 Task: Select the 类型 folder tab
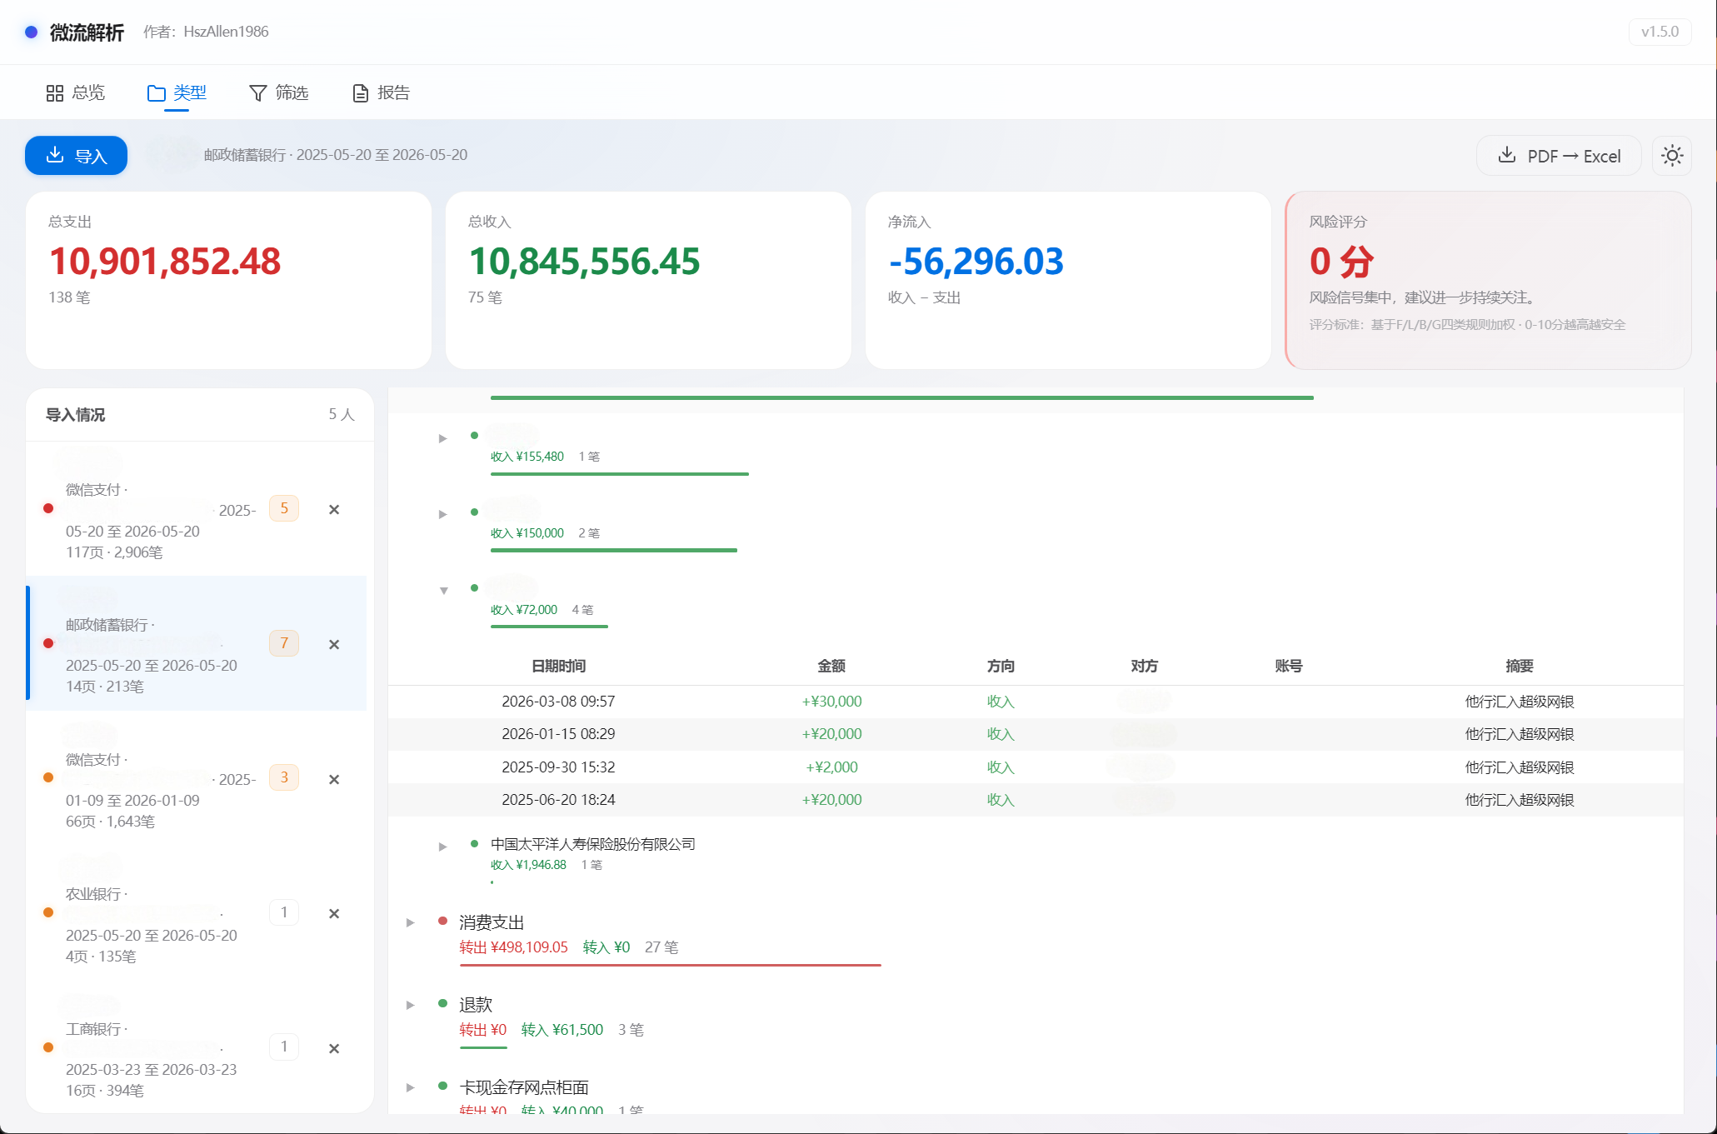177,92
